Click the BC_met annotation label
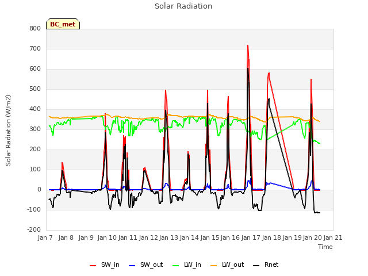Viewport: 368px width, 276px height. (63, 24)
